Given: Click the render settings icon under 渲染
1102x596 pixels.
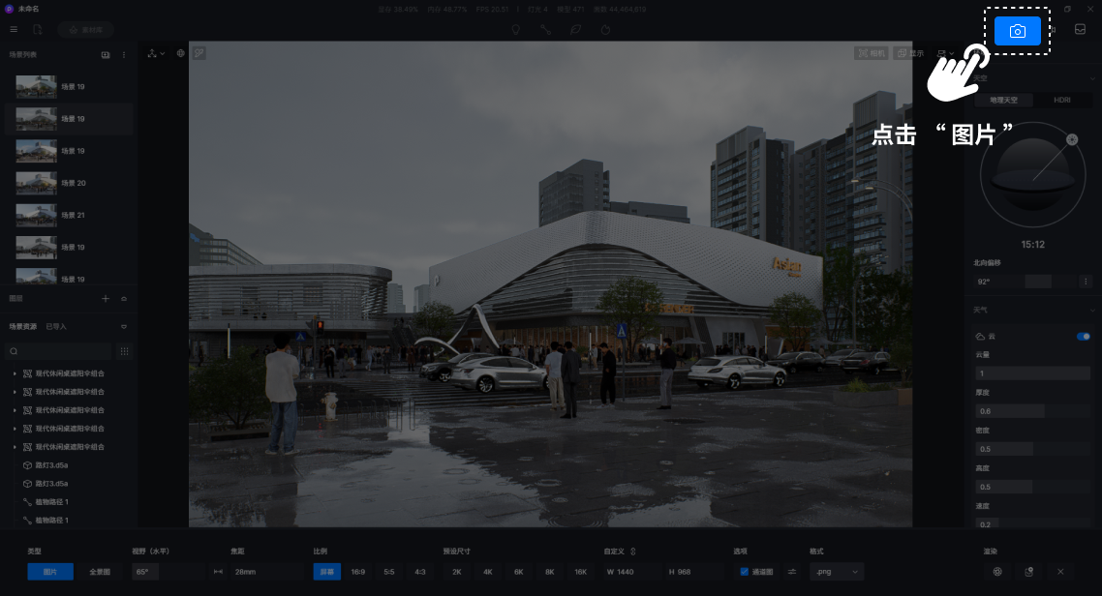Looking at the screenshot, I should tap(996, 572).
